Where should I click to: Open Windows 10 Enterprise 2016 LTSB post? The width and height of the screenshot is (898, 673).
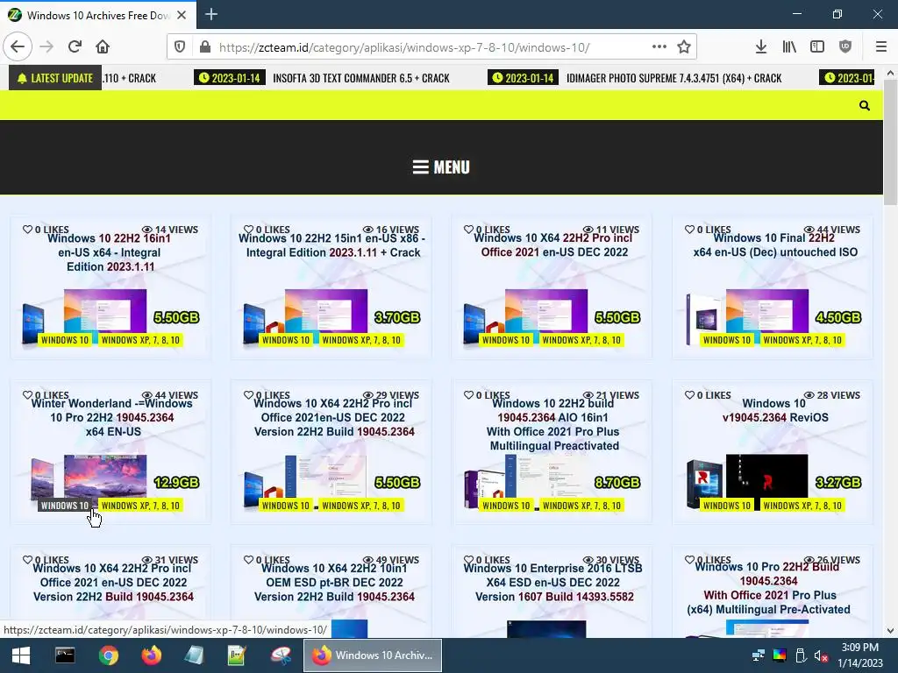pyautogui.click(x=553, y=582)
